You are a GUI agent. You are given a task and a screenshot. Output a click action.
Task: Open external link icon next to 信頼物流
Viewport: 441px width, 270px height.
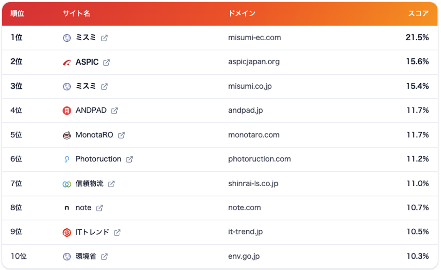tap(111, 184)
